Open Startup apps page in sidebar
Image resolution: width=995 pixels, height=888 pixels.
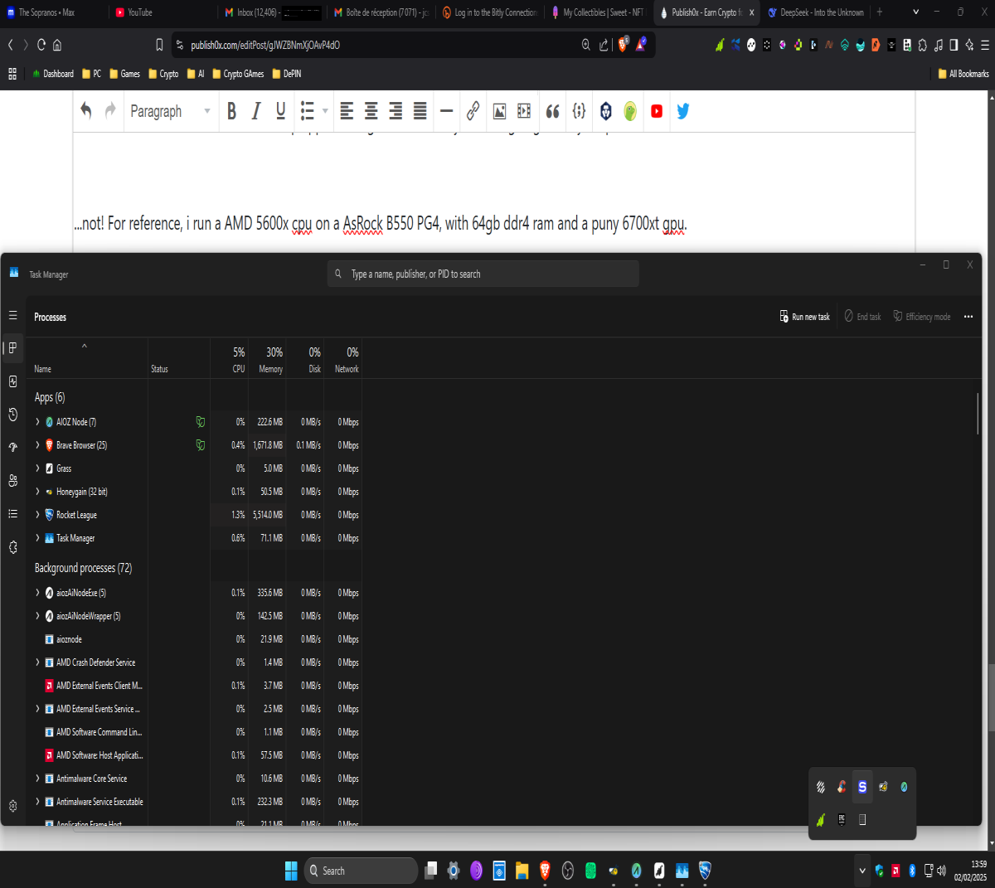[x=12, y=448]
